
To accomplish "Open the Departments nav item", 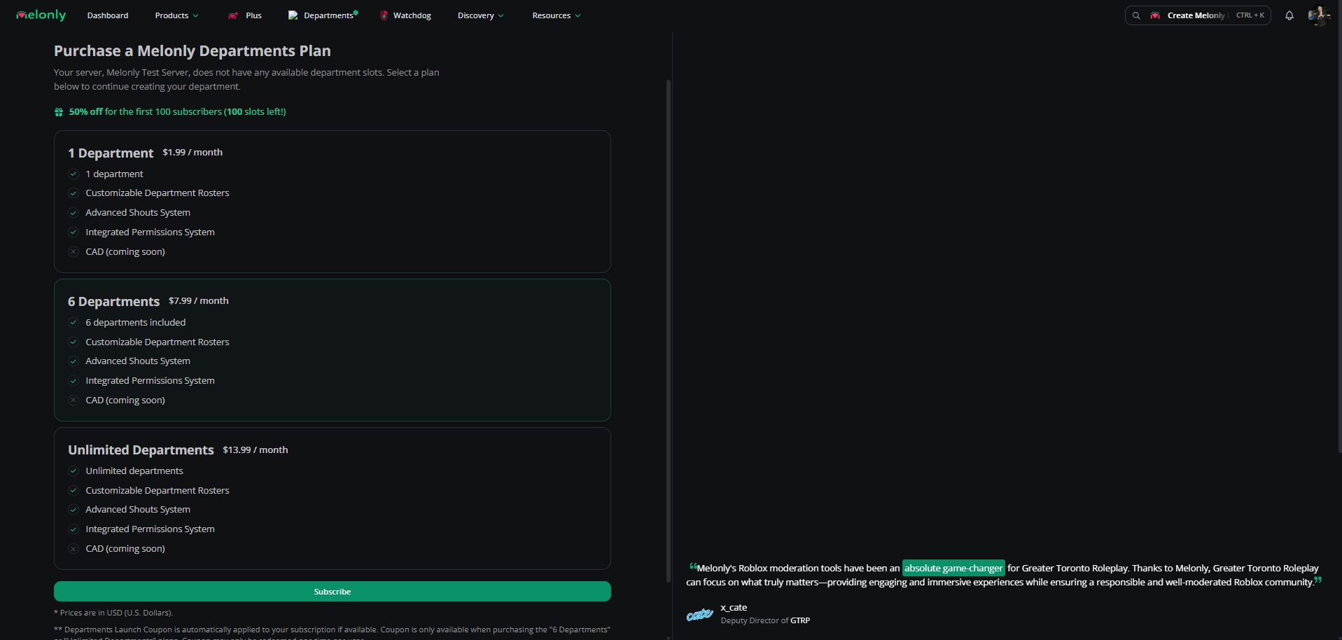I will (323, 15).
